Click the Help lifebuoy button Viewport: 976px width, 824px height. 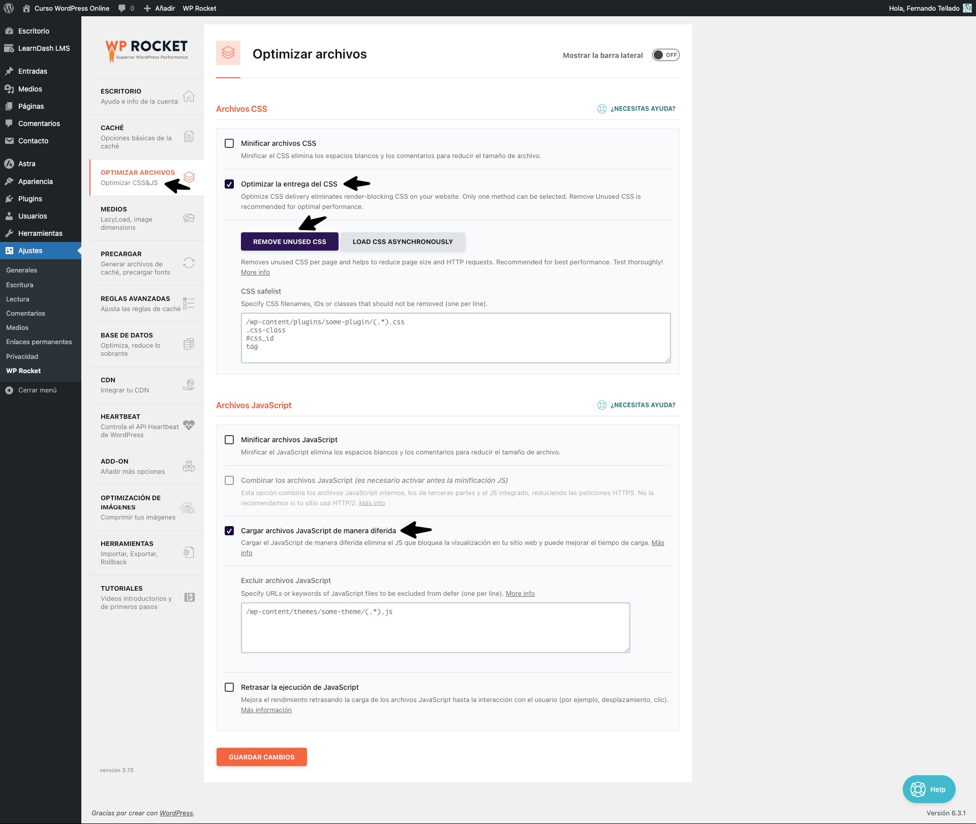[x=928, y=789]
